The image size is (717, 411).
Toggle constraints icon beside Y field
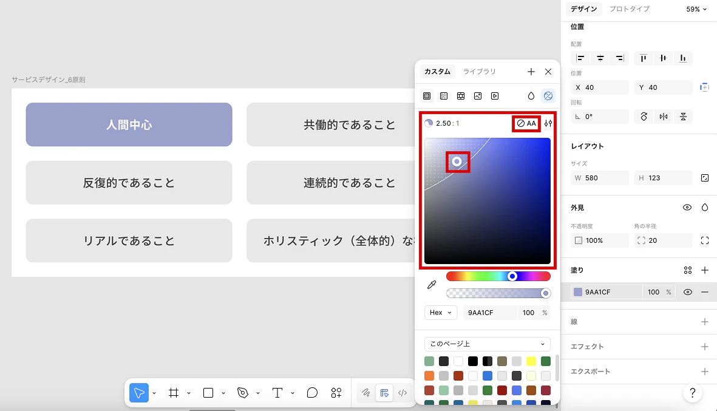(705, 87)
